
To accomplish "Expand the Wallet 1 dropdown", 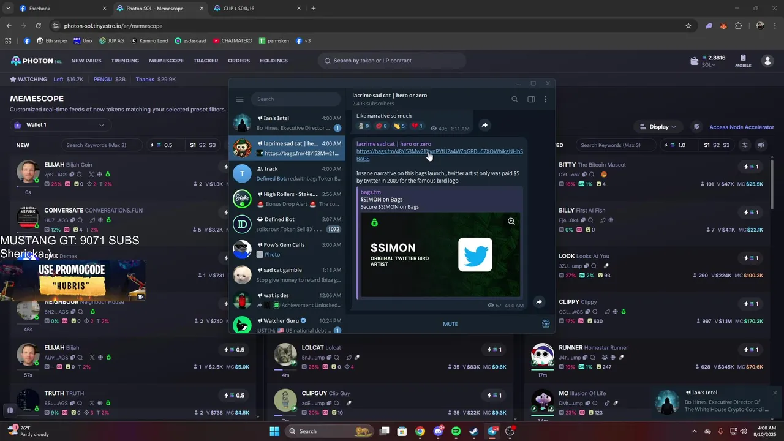I will [x=61, y=125].
